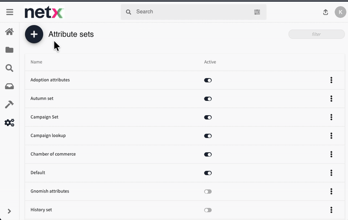The image size is (348, 220).
Task: Open the system settings gears icon
Action: tap(9, 123)
